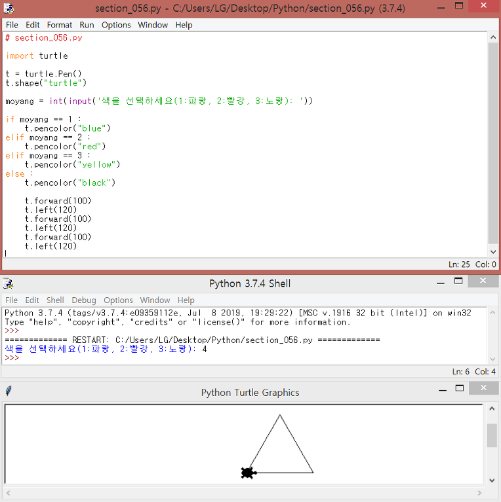Click the editor scrollbar down arrow
Image resolution: width=501 pixels, height=502 pixels.
493,252
